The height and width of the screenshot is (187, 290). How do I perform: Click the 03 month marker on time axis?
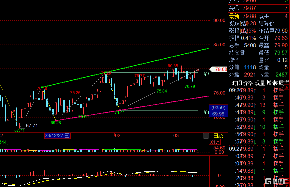coord(176,136)
